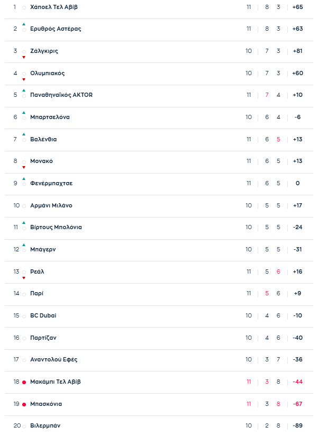Go to the Βίρτους Μπολόνια team page
Viewport: 326px width, 435px height.
tap(56, 227)
